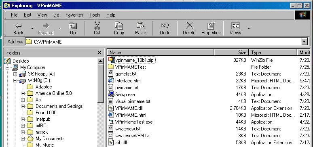Screen dimensions: 313x147
Task: Open the Views dropdown arrow
Action: (x=249, y=29)
